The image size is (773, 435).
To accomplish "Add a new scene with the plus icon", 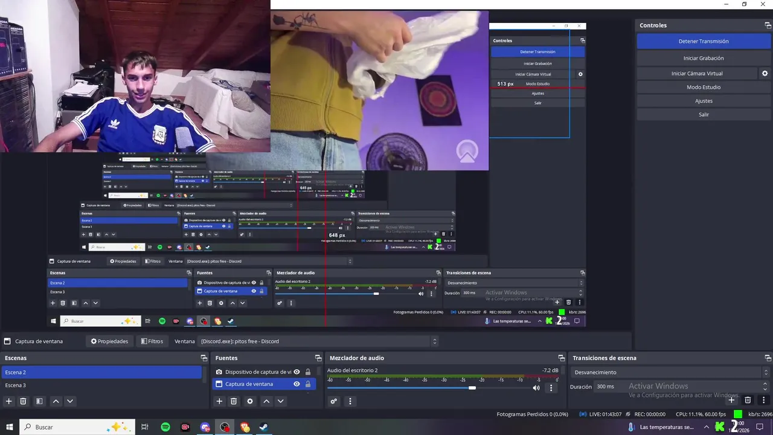I will click(x=8, y=401).
